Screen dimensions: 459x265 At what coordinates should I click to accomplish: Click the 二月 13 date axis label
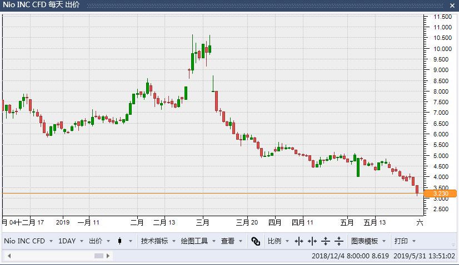[x=164, y=223]
